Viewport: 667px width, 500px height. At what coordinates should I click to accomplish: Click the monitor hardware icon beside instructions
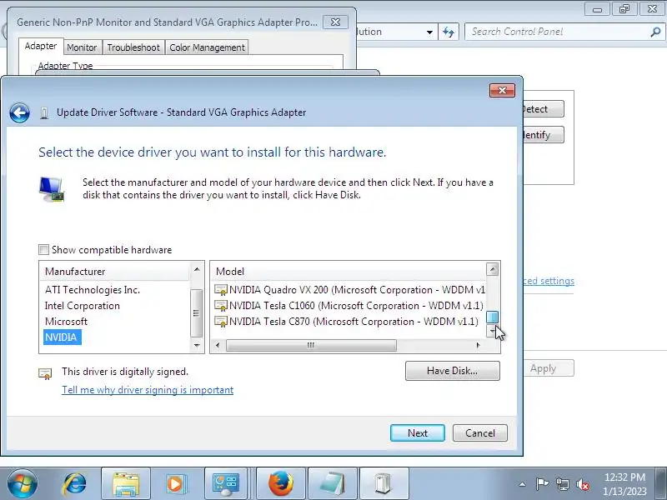coord(52,190)
